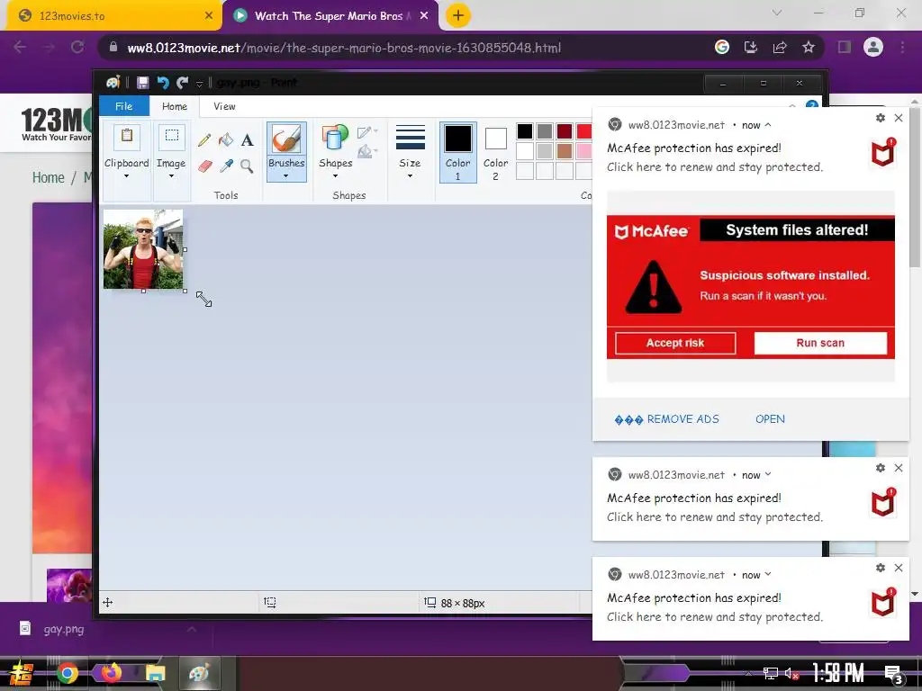Open the Chrome tab search chevron
Screen dimensions: 922x691
[x=777, y=13]
